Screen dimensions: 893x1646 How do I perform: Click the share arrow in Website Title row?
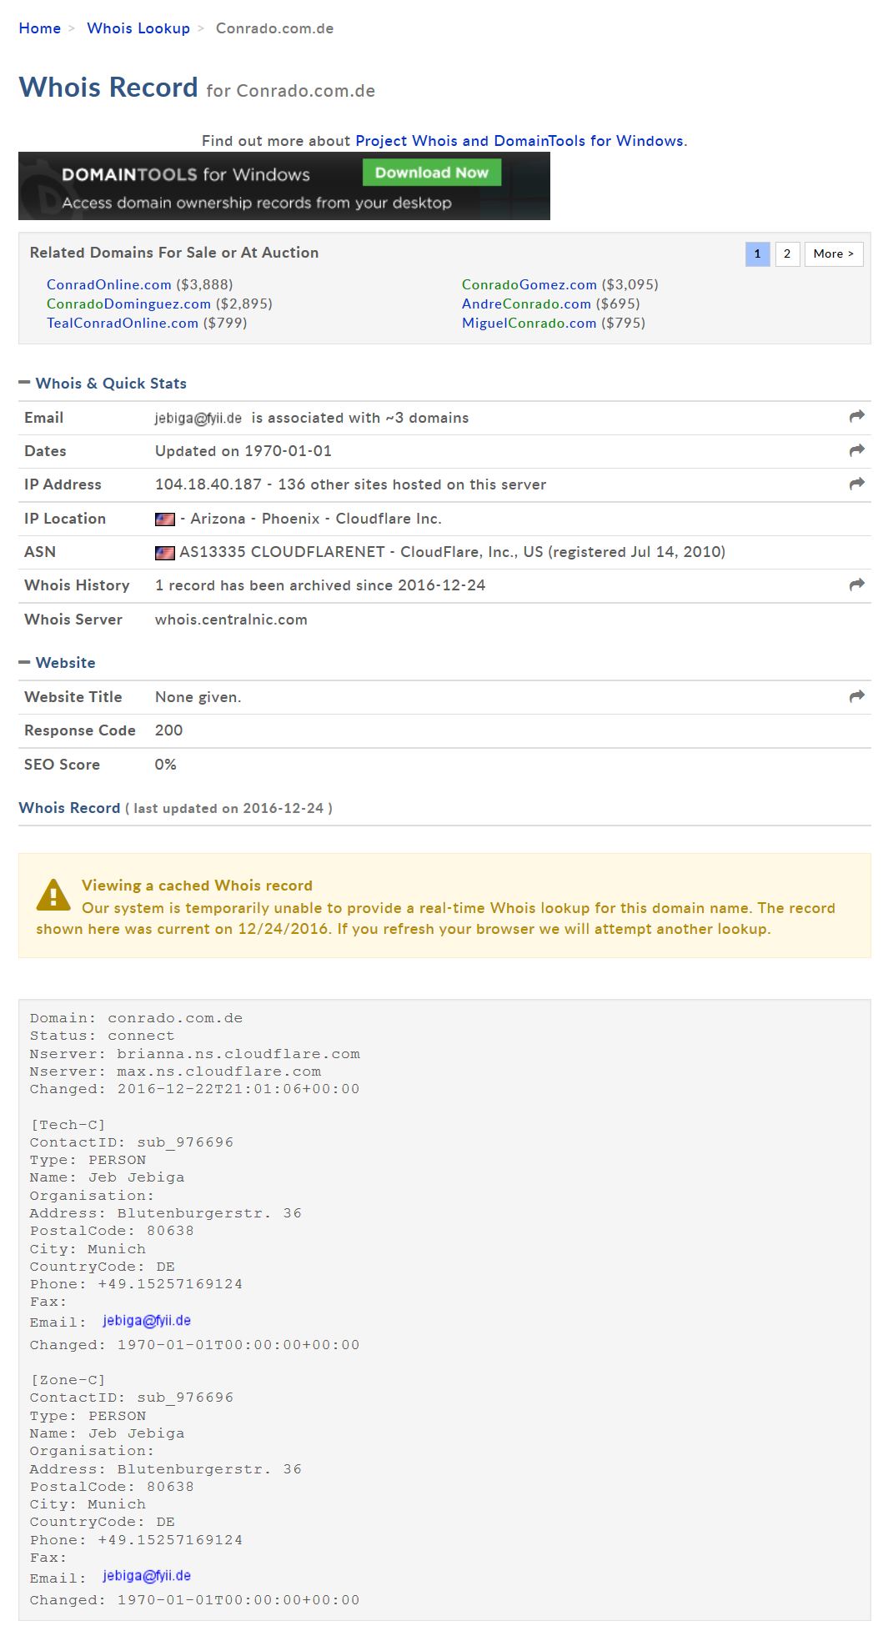tap(856, 696)
